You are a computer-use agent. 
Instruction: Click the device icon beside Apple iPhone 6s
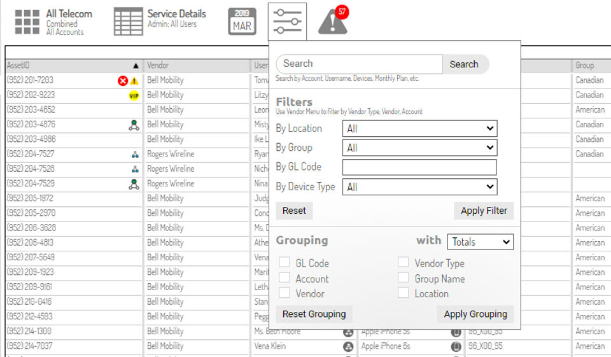click(456, 346)
